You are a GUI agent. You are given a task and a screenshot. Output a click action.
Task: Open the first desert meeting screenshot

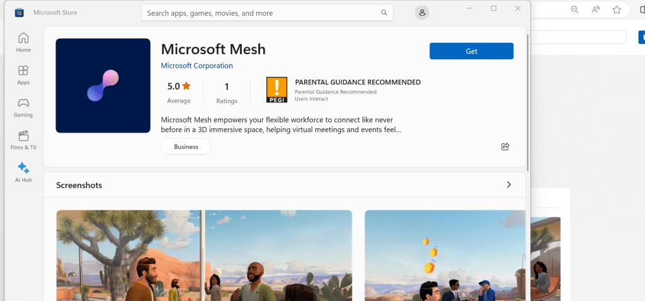pos(204,255)
